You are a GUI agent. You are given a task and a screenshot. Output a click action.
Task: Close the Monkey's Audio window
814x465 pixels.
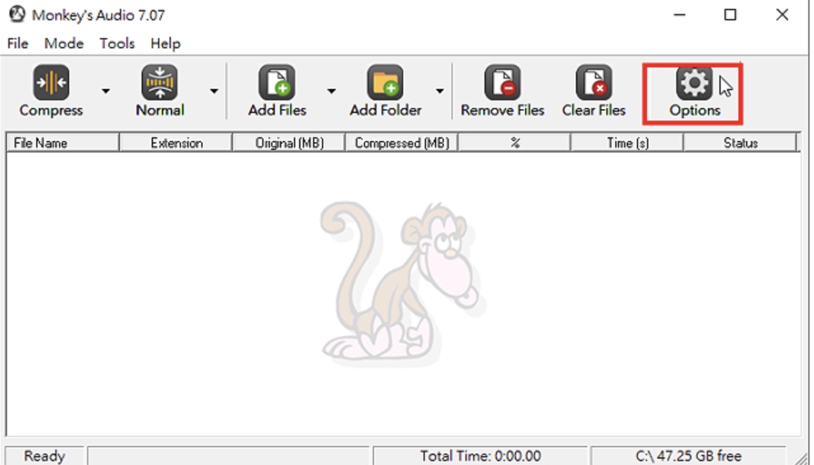pyautogui.click(x=782, y=15)
